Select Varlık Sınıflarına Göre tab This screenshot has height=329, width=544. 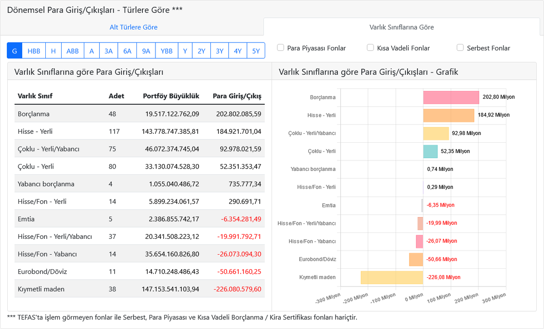(402, 27)
